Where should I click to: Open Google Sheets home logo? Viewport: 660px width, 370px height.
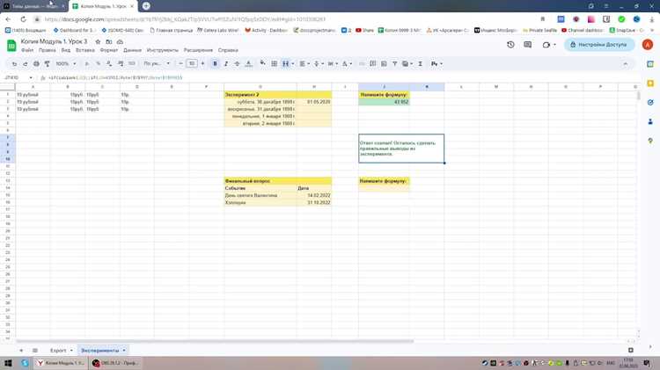point(11,46)
